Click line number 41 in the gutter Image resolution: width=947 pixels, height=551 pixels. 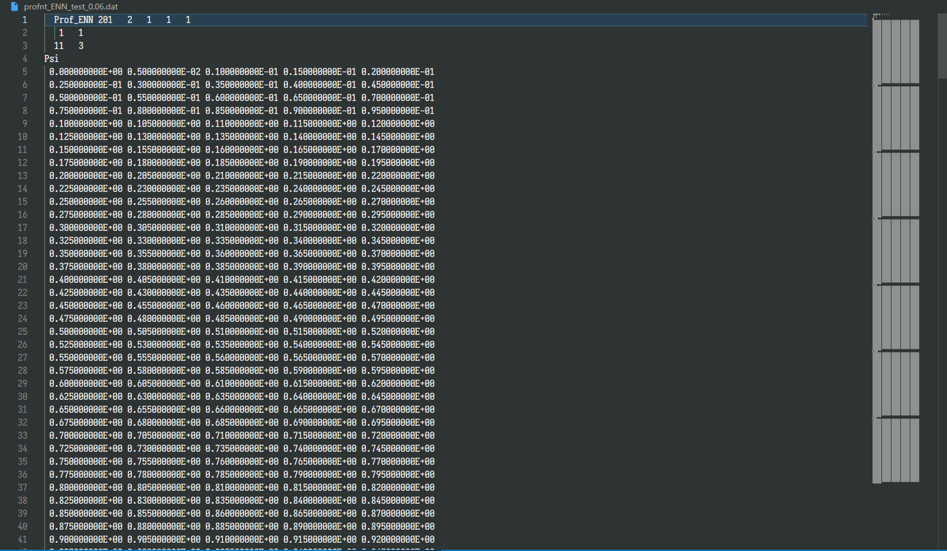pos(22,540)
